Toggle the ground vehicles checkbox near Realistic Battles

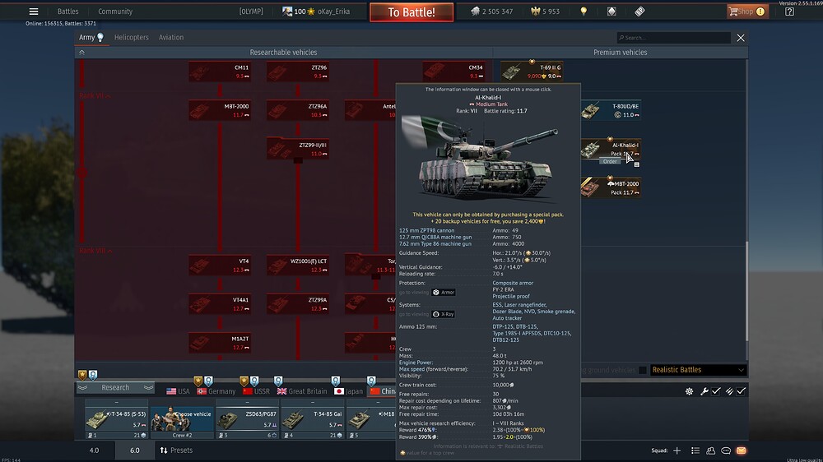click(643, 370)
